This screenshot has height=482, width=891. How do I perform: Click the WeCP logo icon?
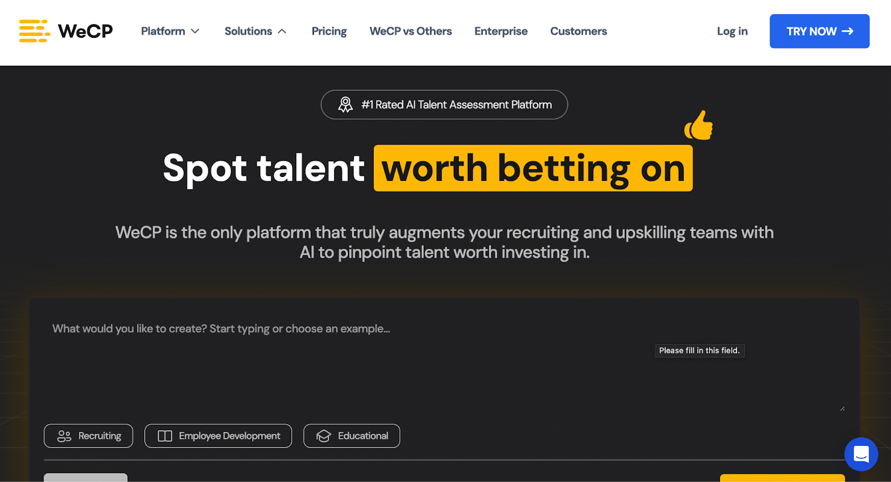tap(34, 31)
